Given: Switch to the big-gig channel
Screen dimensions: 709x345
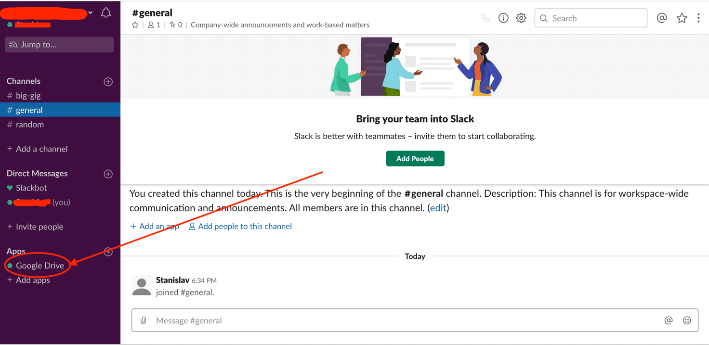Looking at the screenshot, I should click(28, 96).
